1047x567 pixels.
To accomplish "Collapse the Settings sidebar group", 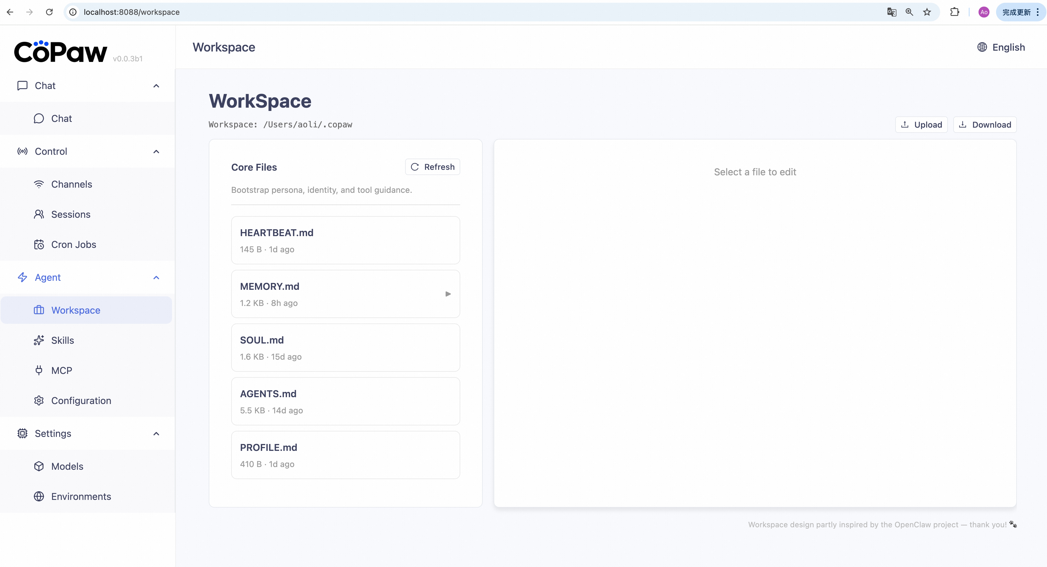I will pos(156,434).
